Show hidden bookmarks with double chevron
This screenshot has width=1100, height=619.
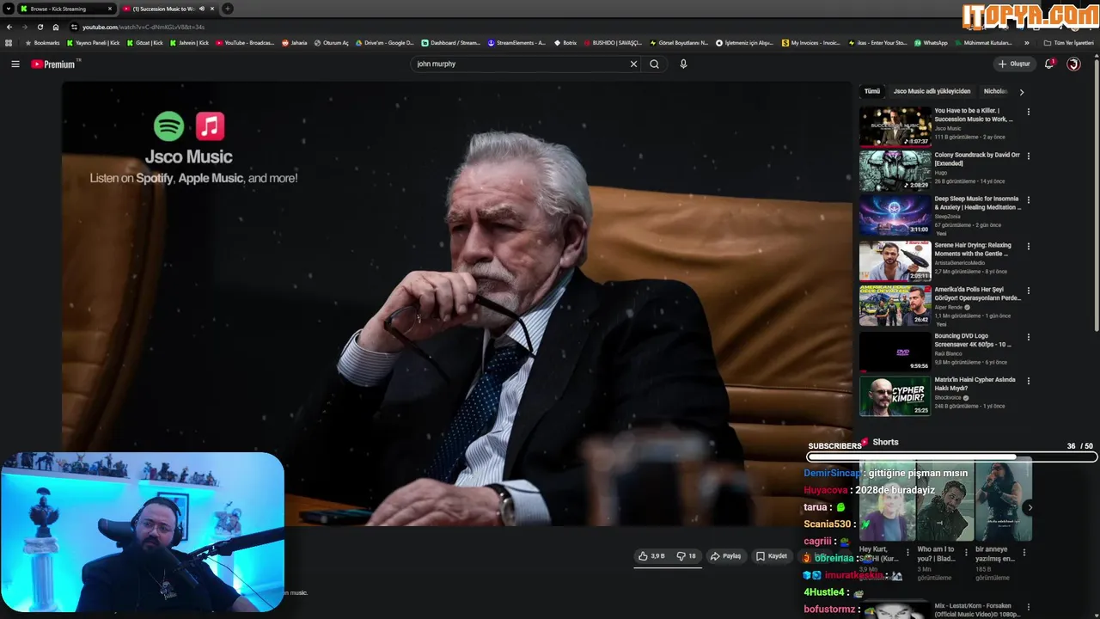(x=1027, y=42)
